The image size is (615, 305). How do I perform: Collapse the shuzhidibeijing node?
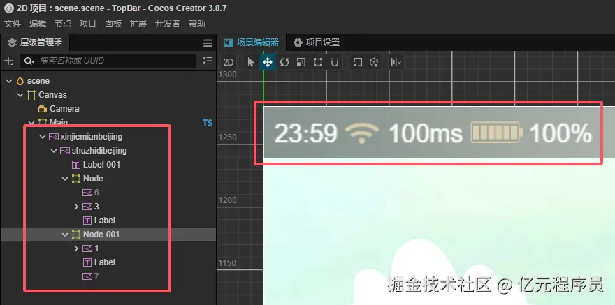coord(54,151)
